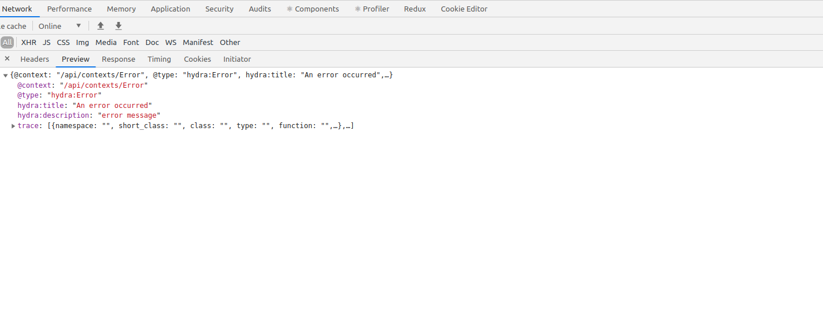The height and width of the screenshot is (333, 823).
Task: Import a HAR file using the upload icon
Action: 100,25
